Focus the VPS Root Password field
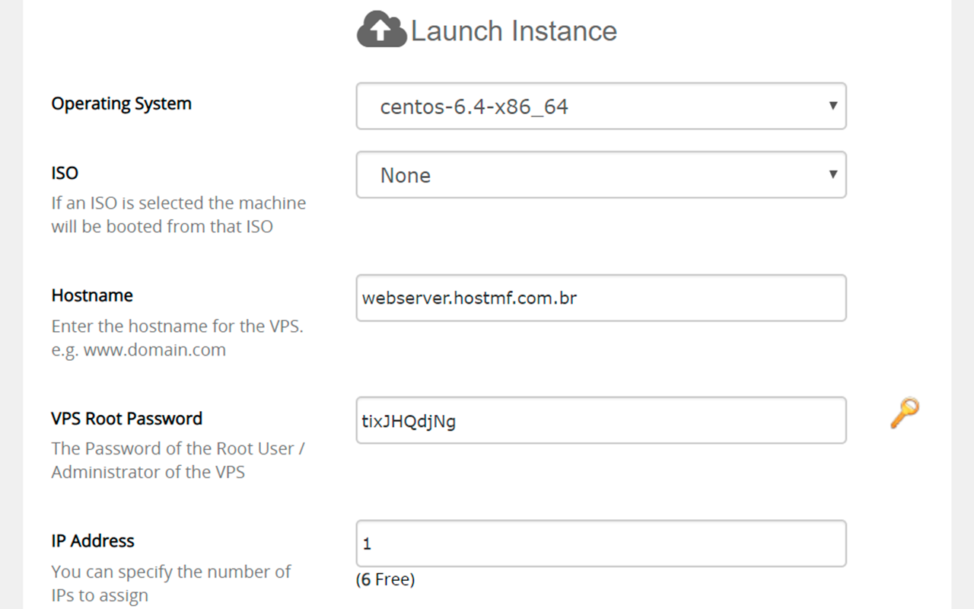 [601, 420]
